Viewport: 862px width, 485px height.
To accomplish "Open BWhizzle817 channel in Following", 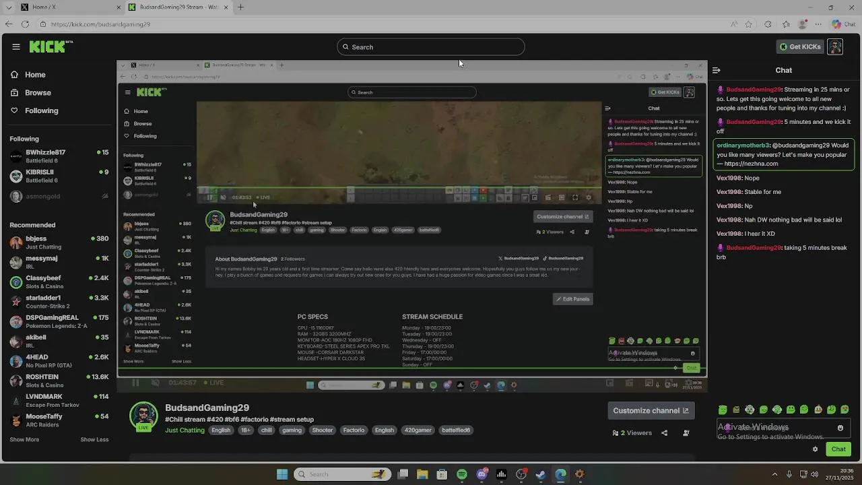I will pyautogui.click(x=59, y=156).
